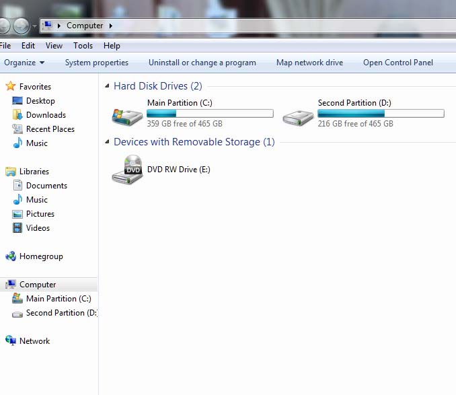This screenshot has height=395, width=456.
Task: Click Devices with Removable Storage (1) heading
Action: coord(194,142)
